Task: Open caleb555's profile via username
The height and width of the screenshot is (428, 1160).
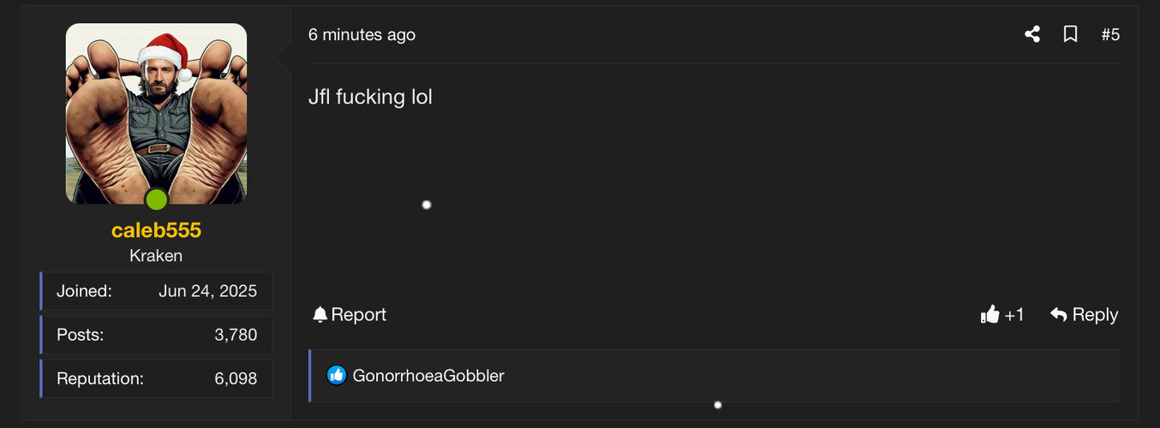Action: click(x=156, y=230)
